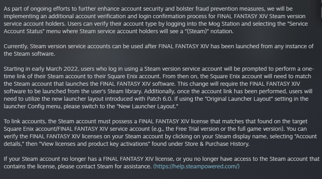Click the phrase 'Square Enix account/FINAL FANTASY XIV service account'
Screen dimensions: 322x179
[x=77, y=129]
